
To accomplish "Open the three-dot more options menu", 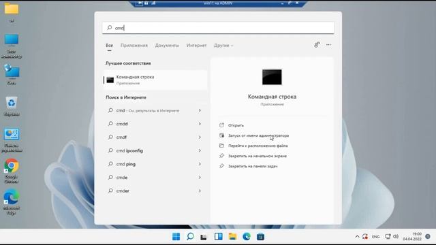I will [x=328, y=45].
